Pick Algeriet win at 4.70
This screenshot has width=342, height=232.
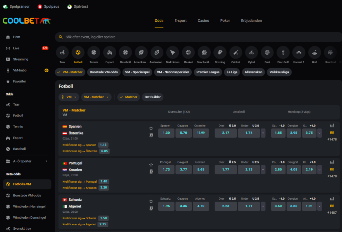(201, 206)
